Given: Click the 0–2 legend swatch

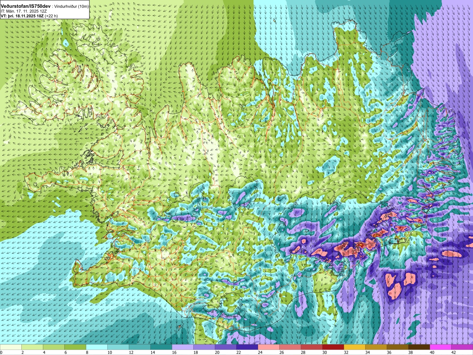Looking at the screenshot, I should [x=11, y=347].
